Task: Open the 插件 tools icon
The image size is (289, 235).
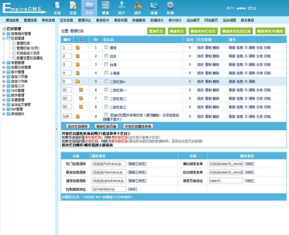Action: tap(138, 5)
